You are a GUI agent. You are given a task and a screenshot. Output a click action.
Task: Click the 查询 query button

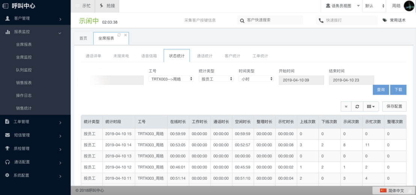point(381,90)
